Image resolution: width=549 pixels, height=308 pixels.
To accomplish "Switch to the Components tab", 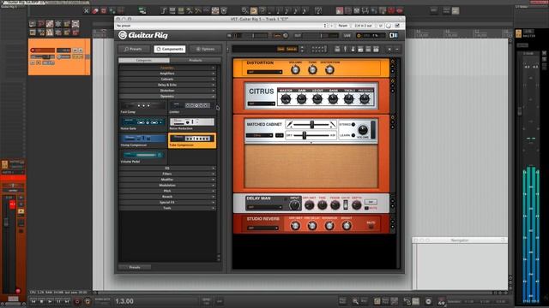I will [x=170, y=50].
